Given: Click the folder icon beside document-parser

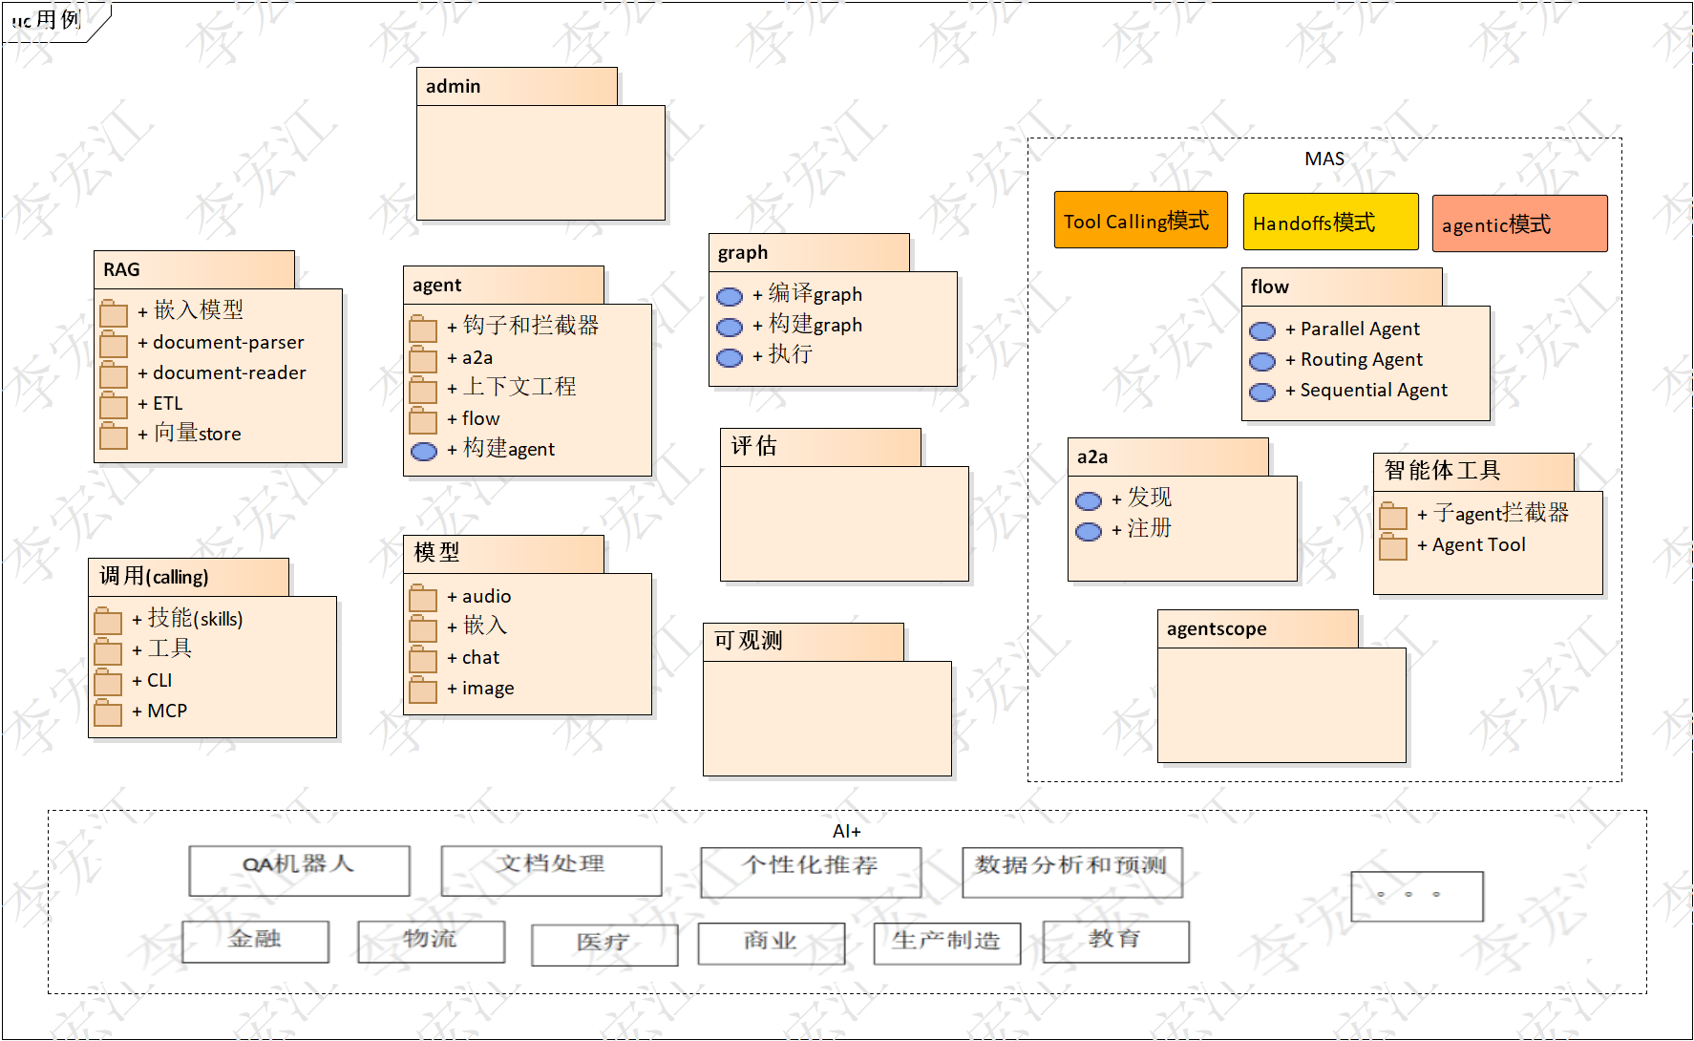Looking at the screenshot, I should [114, 344].
